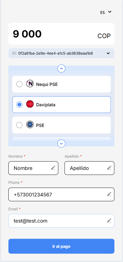Click the Email input field
123x262 pixels.
click(x=61, y=221)
